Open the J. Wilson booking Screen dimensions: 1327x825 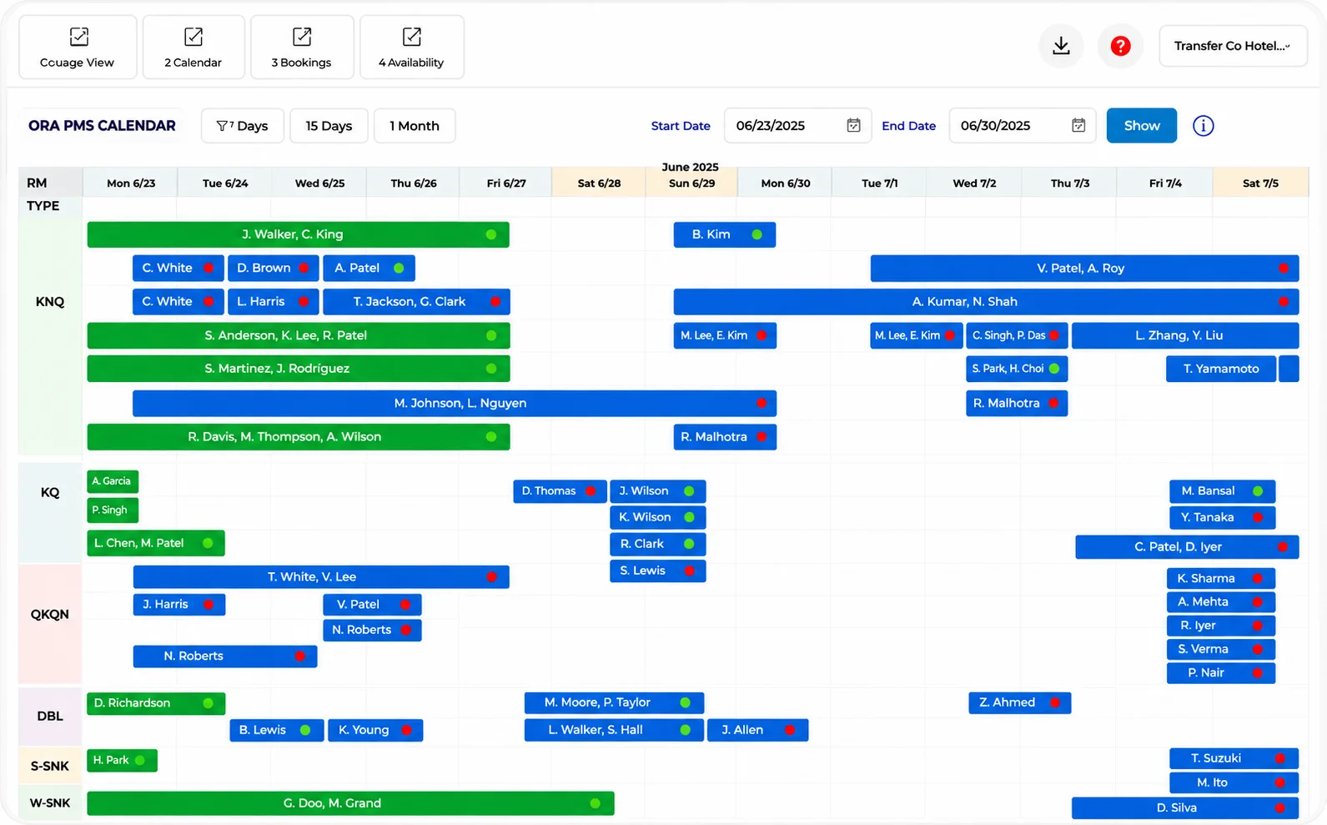point(658,491)
